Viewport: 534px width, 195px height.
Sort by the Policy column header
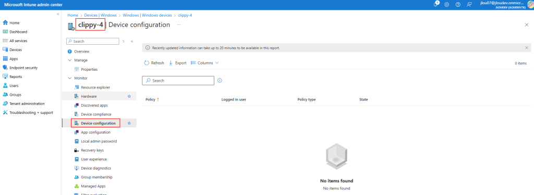(152, 99)
